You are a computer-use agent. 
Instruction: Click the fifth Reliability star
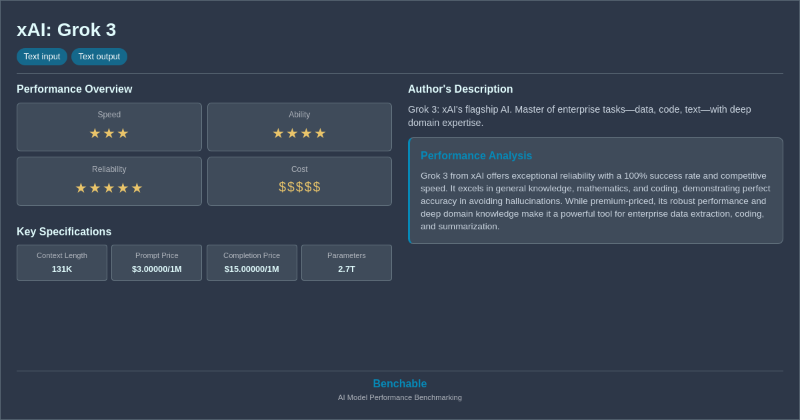pos(137,188)
